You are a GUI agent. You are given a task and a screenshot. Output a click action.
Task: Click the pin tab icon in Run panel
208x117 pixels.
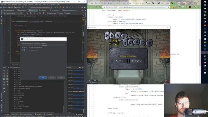(x=4, y=92)
